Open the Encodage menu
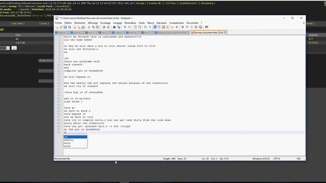Viewport: 326px width, 183px height. point(105,23)
